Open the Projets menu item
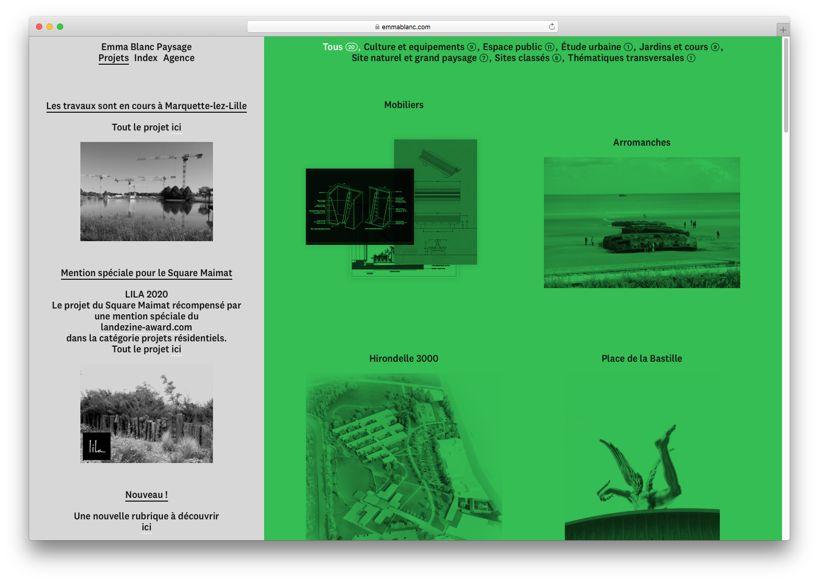Screen dimensions: 819x582 point(113,58)
